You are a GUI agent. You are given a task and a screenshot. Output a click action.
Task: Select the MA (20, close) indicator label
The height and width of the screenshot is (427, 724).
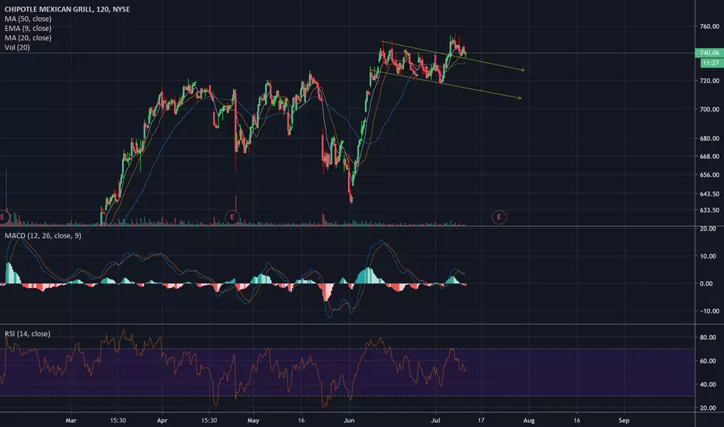[28, 38]
